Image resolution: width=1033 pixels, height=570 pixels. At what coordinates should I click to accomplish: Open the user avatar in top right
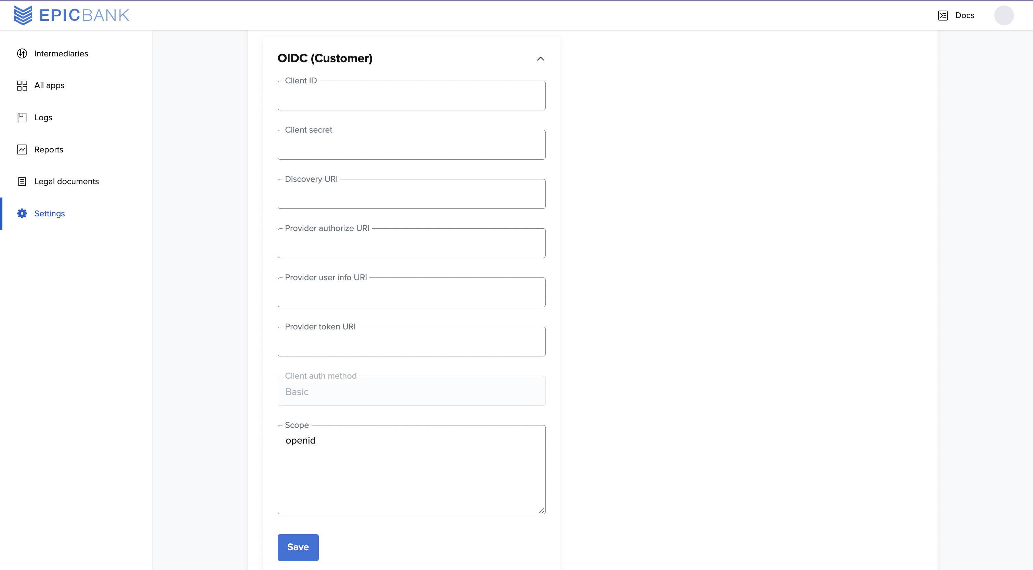pyautogui.click(x=1004, y=15)
